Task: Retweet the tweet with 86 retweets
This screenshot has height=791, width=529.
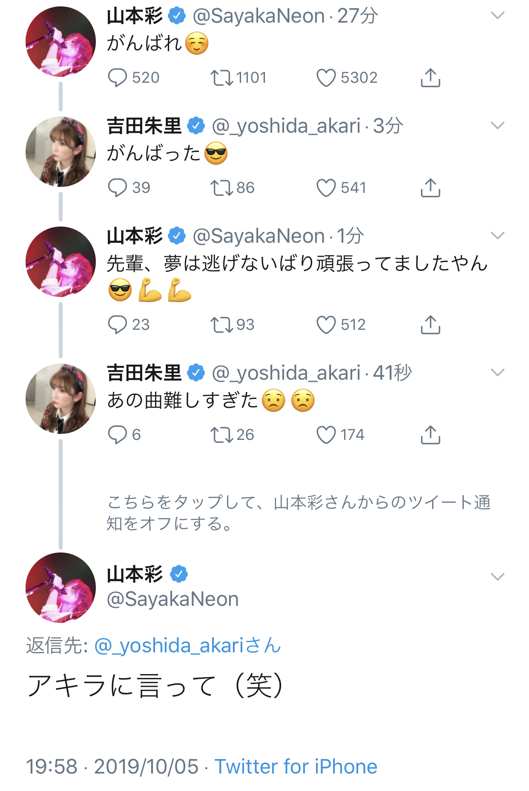Action: tap(221, 188)
